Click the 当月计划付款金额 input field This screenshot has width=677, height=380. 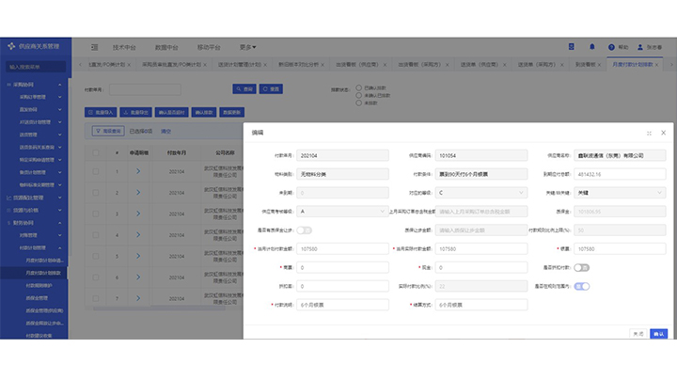341,248
